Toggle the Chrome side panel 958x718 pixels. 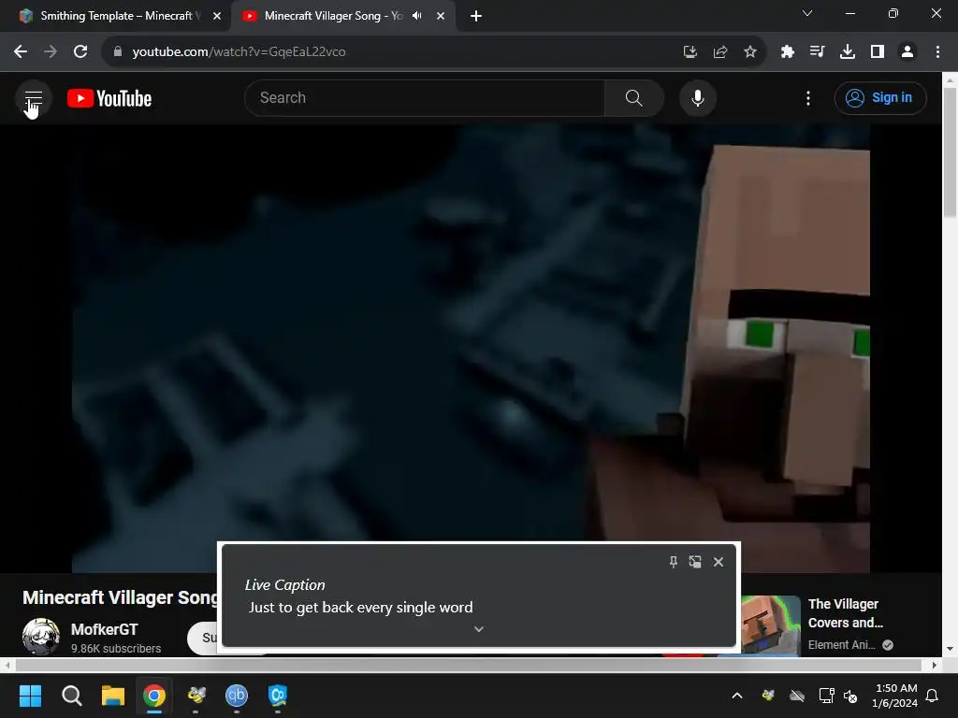click(x=878, y=52)
